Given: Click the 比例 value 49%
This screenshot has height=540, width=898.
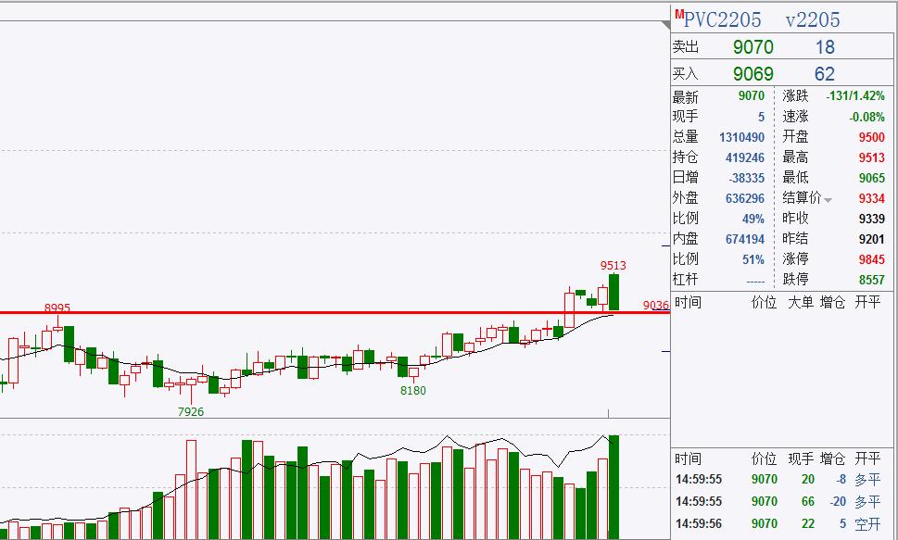Looking at the screenshot, I should [x=753, y=219].
